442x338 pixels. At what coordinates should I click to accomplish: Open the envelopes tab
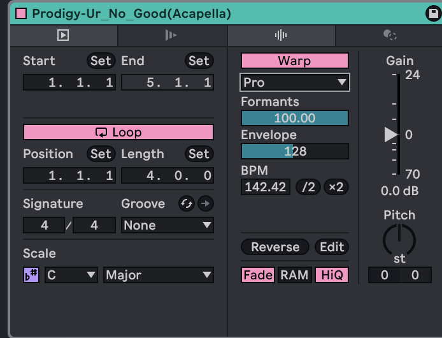click(390, 35)
